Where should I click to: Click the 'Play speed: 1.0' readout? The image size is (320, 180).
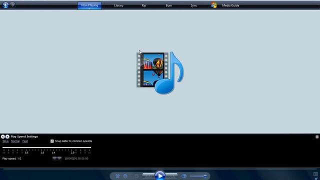point(11,158)
